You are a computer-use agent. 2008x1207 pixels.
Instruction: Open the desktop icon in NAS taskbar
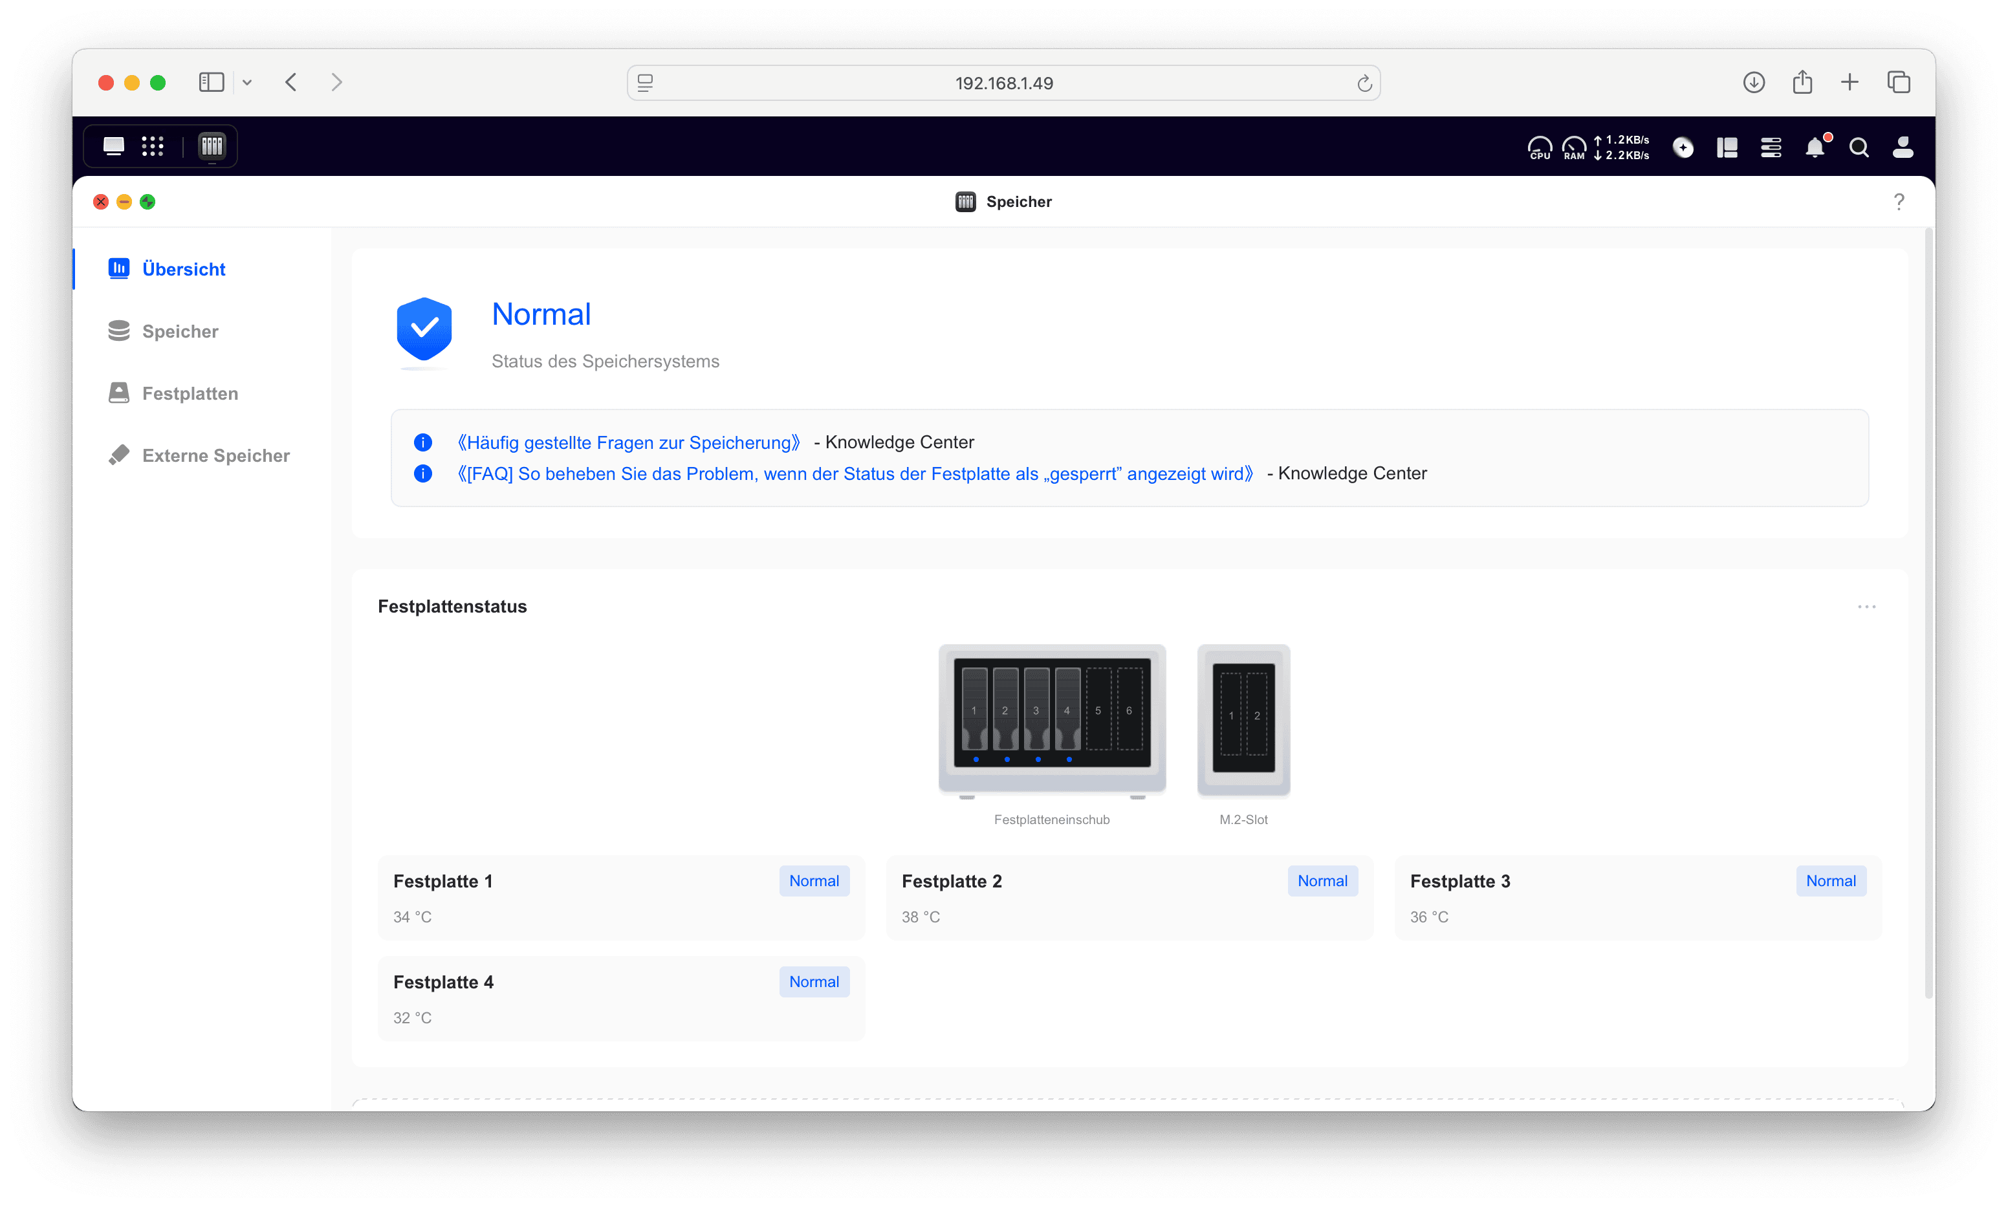pos(114,146)
